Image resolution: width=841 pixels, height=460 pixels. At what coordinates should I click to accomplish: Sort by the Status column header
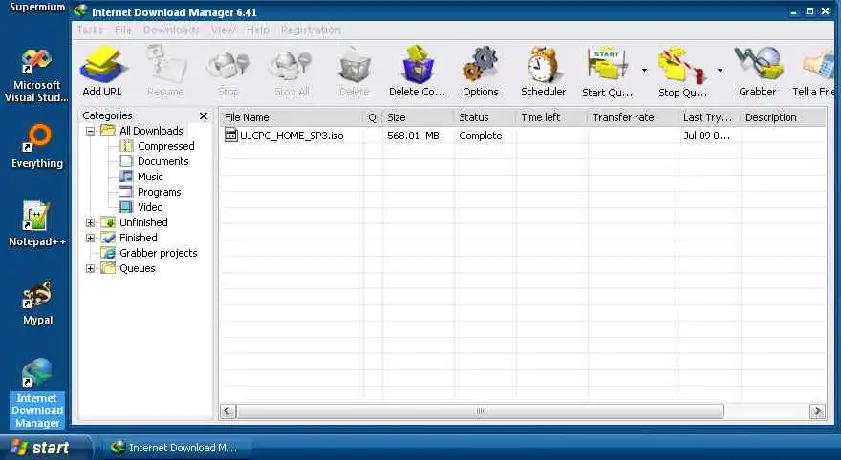tap(485, 117)
